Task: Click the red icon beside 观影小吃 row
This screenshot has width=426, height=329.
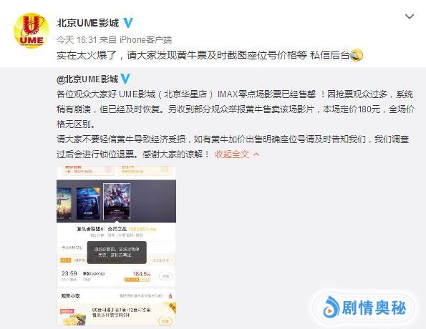Action: pyautogui.click(x=170, y=295)
